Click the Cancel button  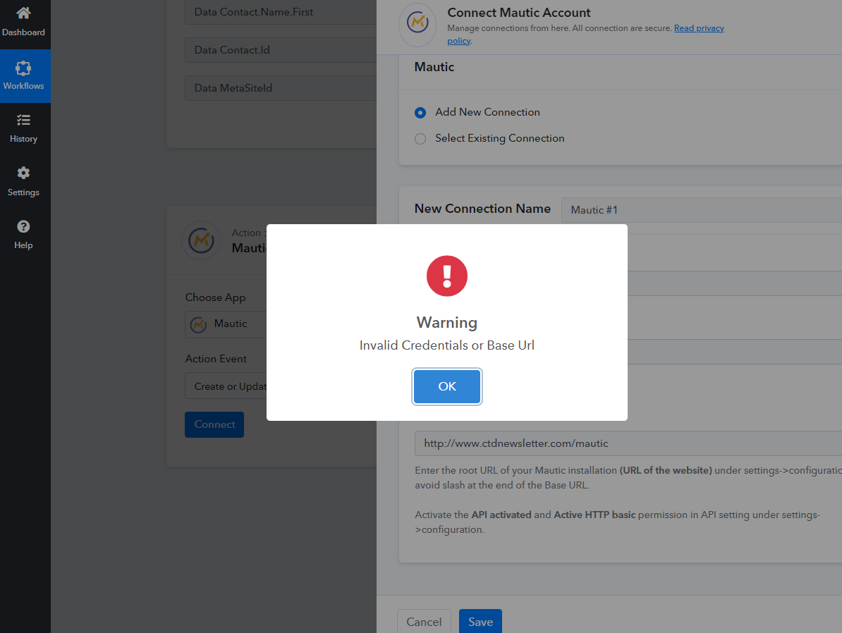point(424,621)
